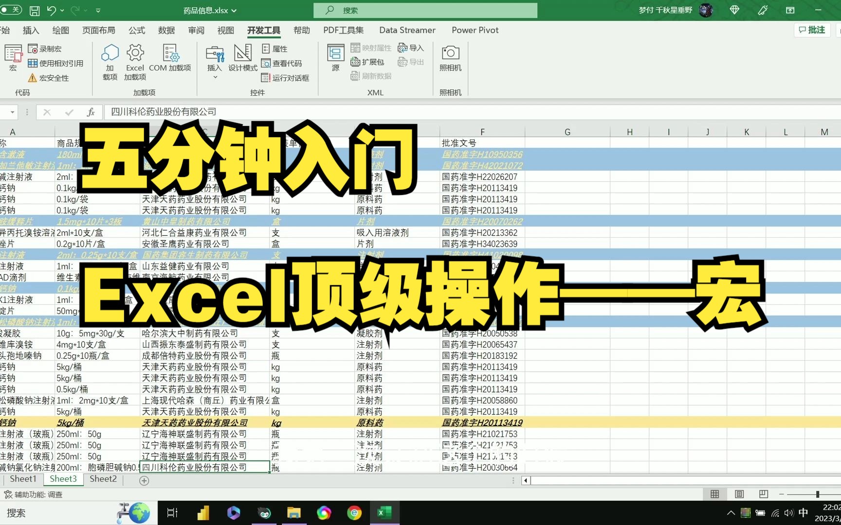Open the user account avatar
The image size is (841, 525).
(706, 10)
